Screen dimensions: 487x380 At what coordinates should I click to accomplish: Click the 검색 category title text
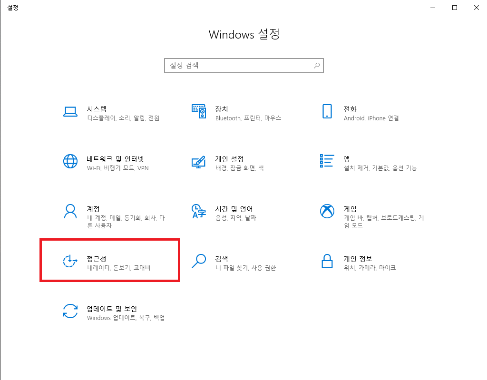pos(222,259)
